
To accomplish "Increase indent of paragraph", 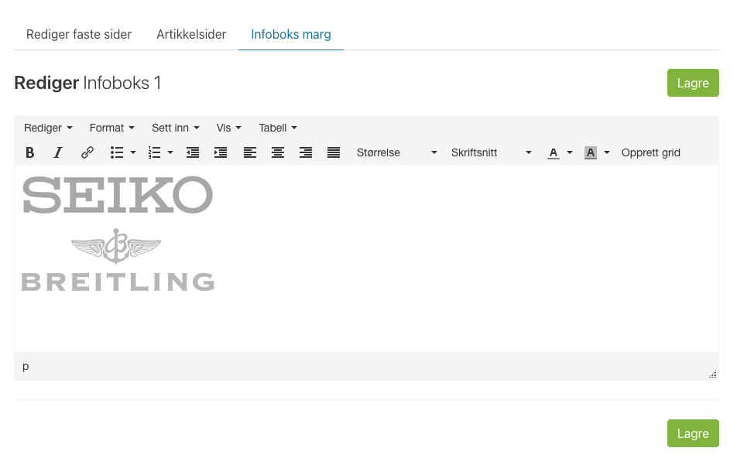I will (221, 152).
